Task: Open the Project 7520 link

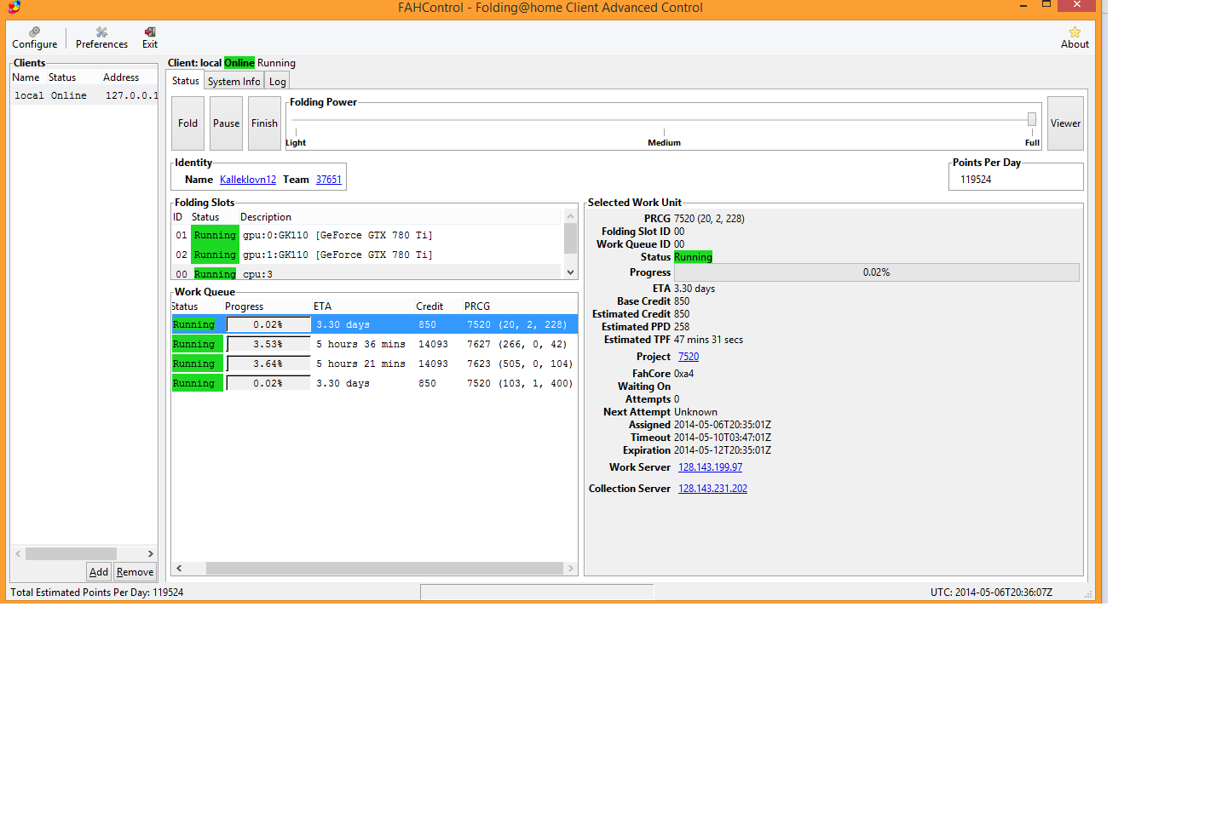Action: 689,357
